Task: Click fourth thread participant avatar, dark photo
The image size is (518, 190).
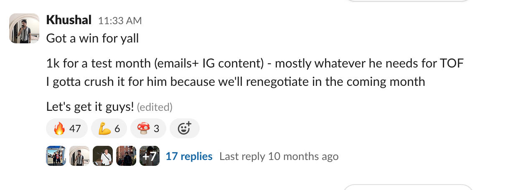Action: [x=126, y=156]
